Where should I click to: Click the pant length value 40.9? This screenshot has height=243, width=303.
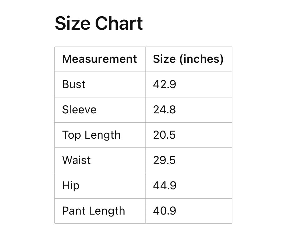tap(165, 211)
